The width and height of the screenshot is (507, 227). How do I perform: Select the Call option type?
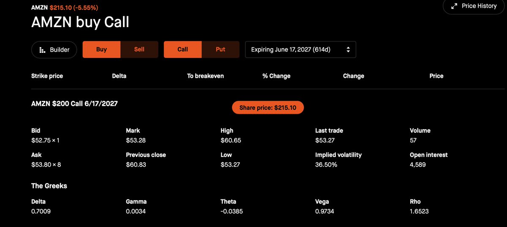(183, 49)
